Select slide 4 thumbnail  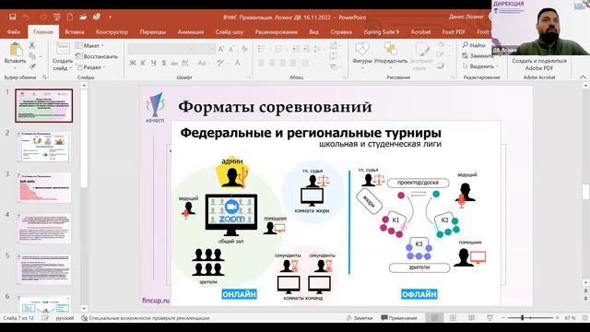coord(44,229)
